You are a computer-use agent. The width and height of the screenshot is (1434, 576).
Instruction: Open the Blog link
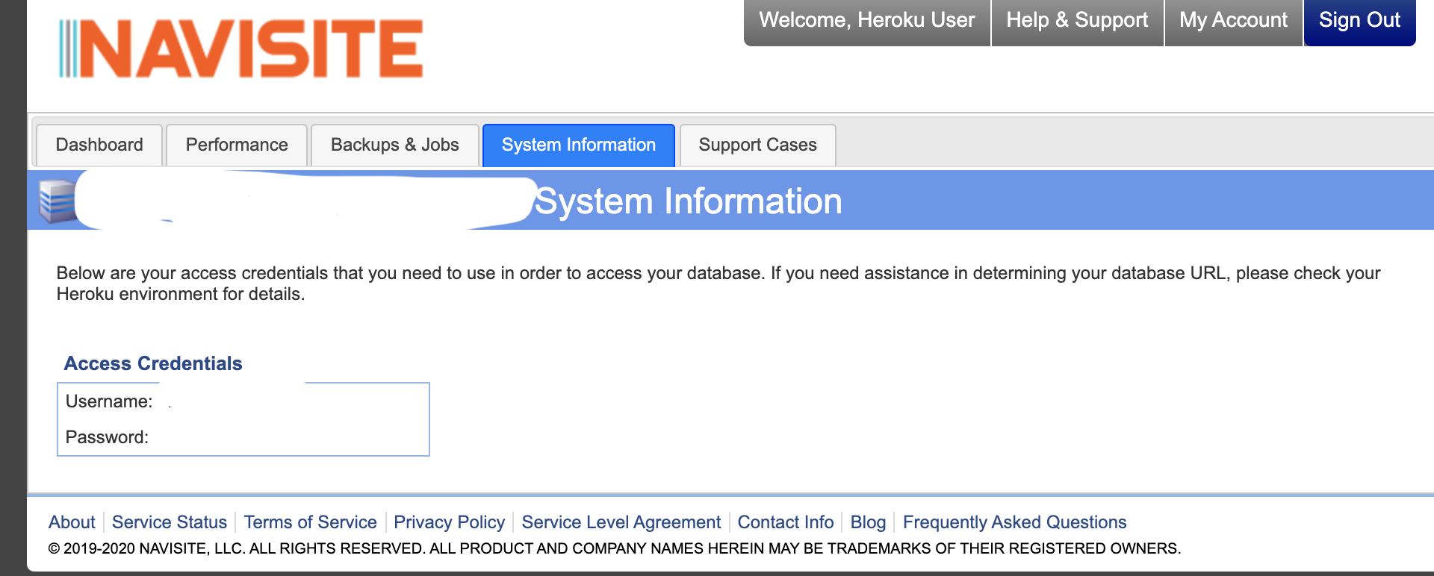tap(868, 522)
